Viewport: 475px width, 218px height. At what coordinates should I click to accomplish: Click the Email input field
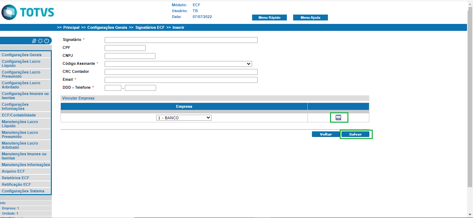pyautogui.click(x=181, y=80)
